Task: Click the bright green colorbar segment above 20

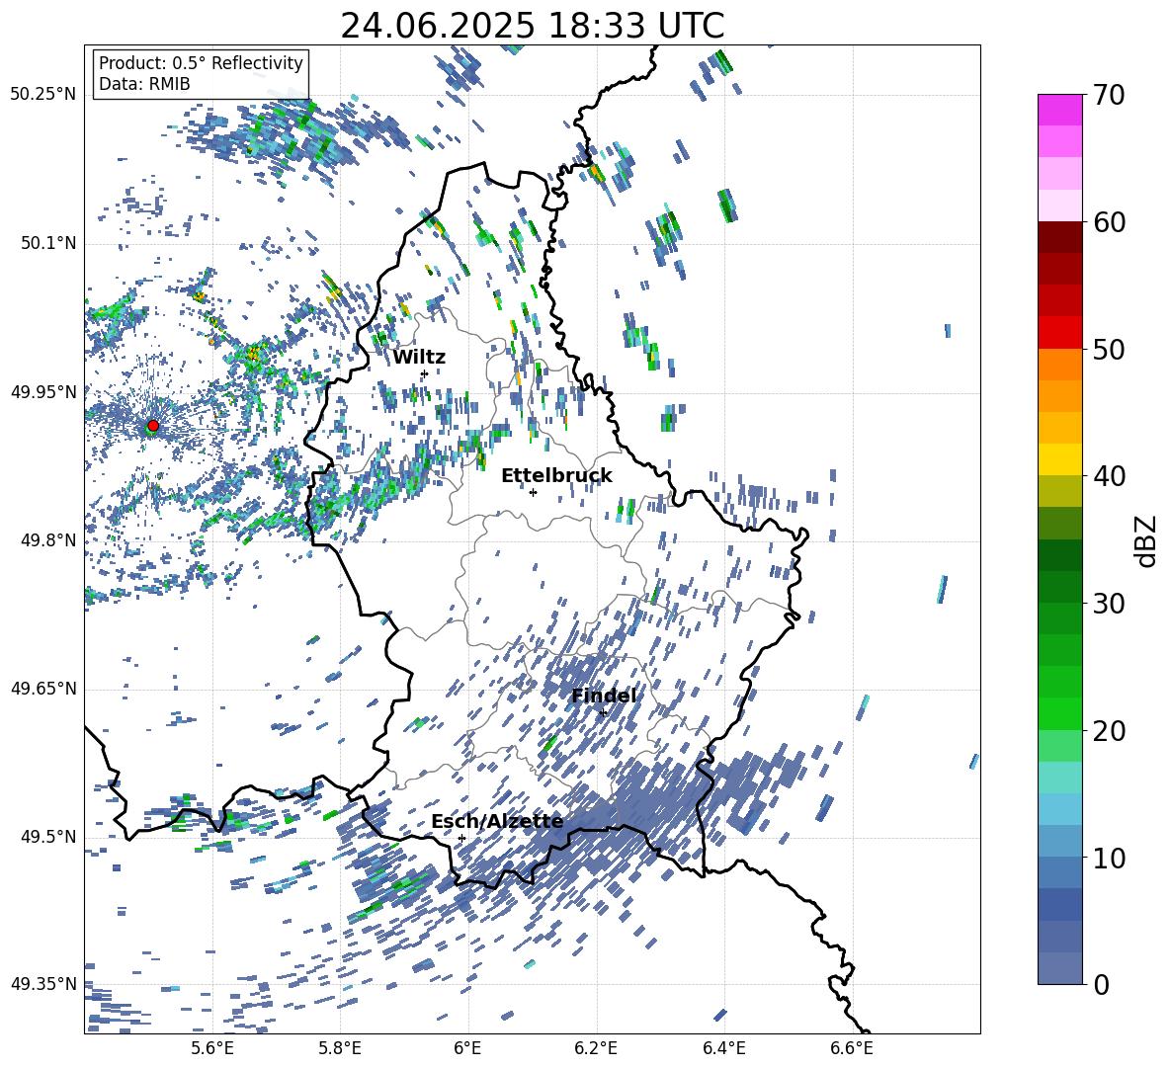Action: 1059,713
